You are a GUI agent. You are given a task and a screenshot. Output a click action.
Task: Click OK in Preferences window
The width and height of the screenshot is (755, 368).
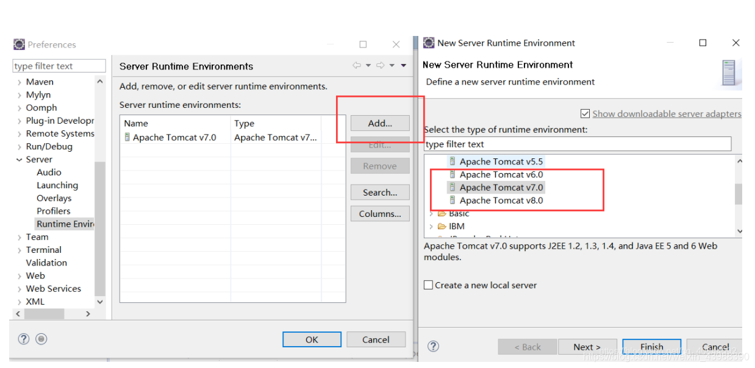tap(312, 340)
